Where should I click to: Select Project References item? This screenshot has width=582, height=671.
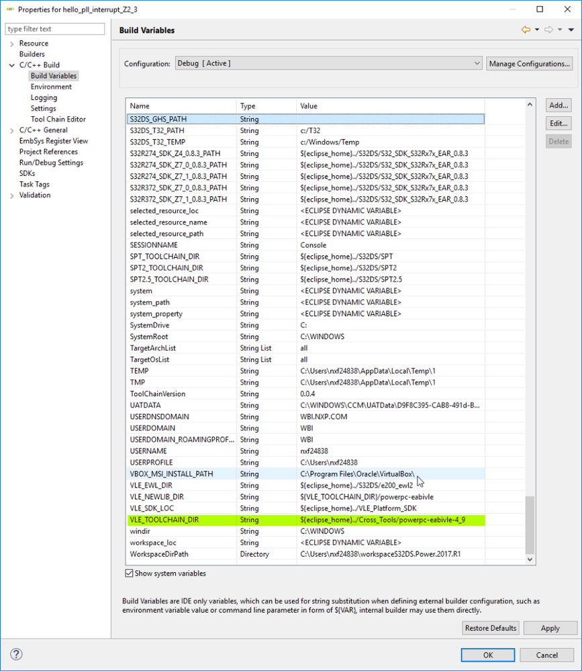[x=48, y=152]
